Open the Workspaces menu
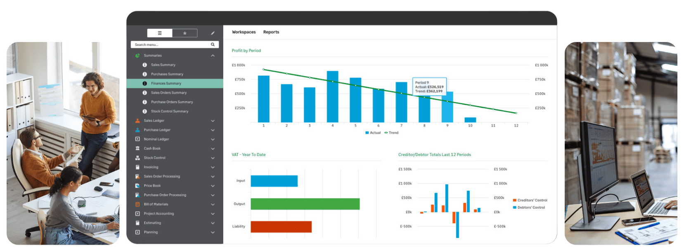 click(244, 32)
